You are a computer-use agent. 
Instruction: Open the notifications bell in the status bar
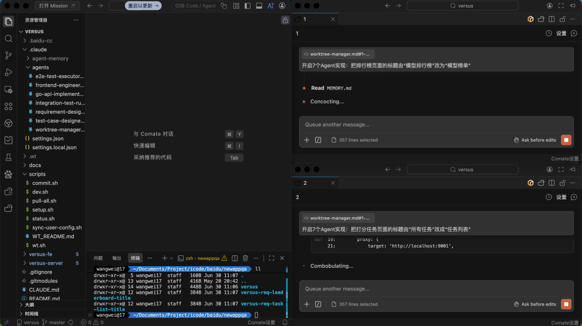coord(285,322)
